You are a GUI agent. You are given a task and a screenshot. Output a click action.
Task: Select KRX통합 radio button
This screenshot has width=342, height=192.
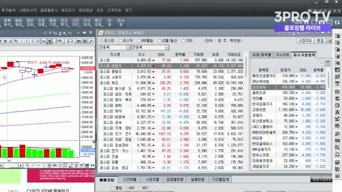click(x=139, y=41)
